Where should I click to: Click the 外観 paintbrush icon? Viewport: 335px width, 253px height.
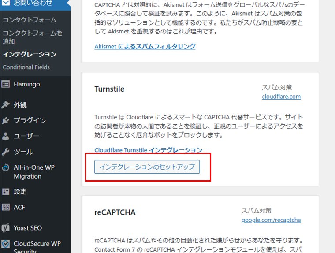[x=6, y=105]
